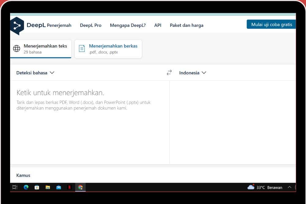306x204 pixels.
Task: Click the Chrome icon in the taskbar
Action: point(80,187)
